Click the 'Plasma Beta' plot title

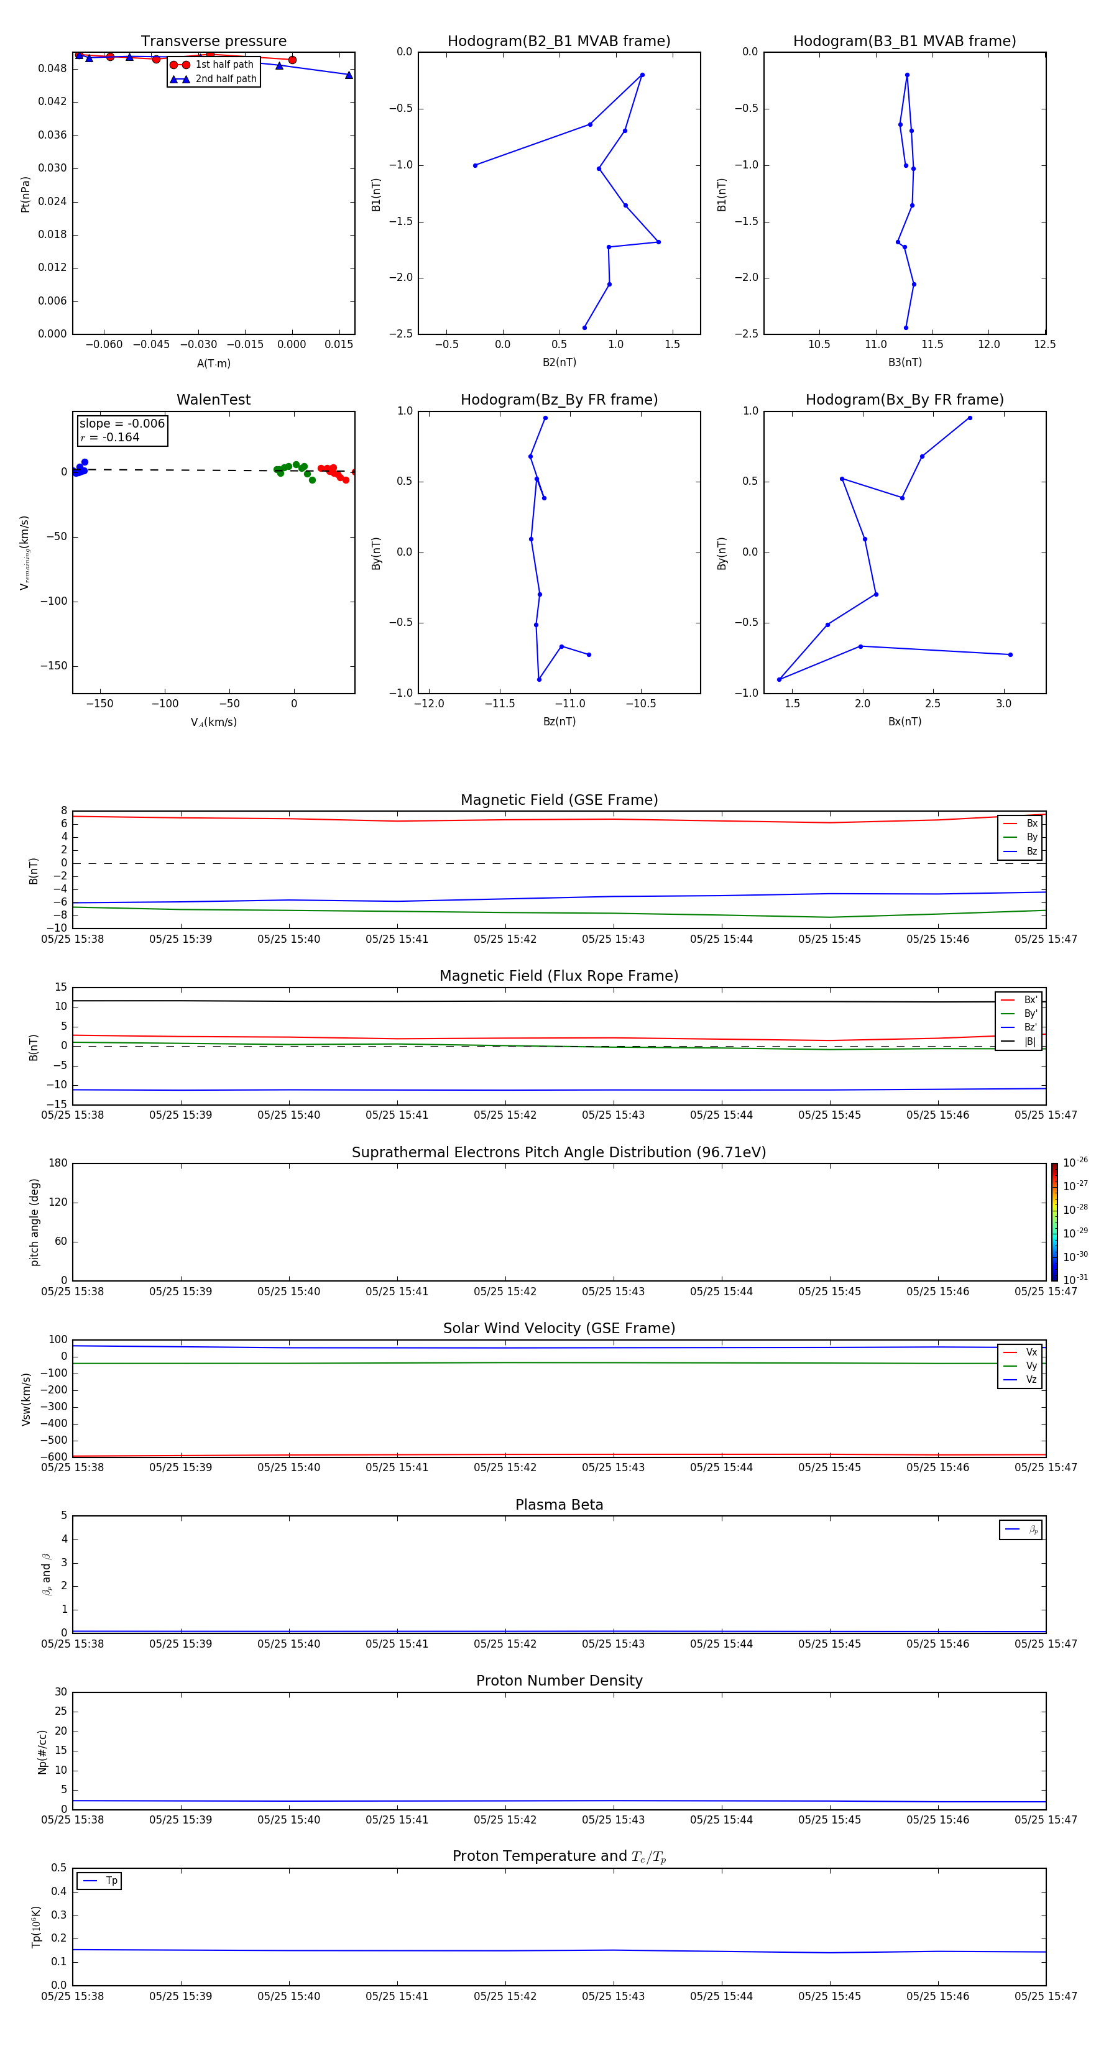tap(559, 1505)
